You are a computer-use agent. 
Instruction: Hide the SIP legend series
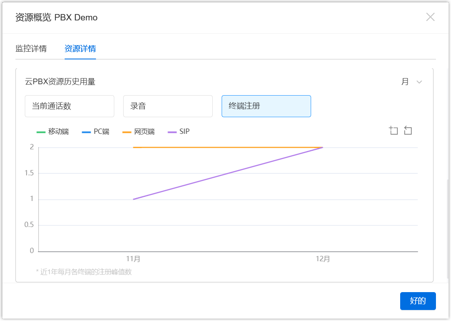(179, 131)
